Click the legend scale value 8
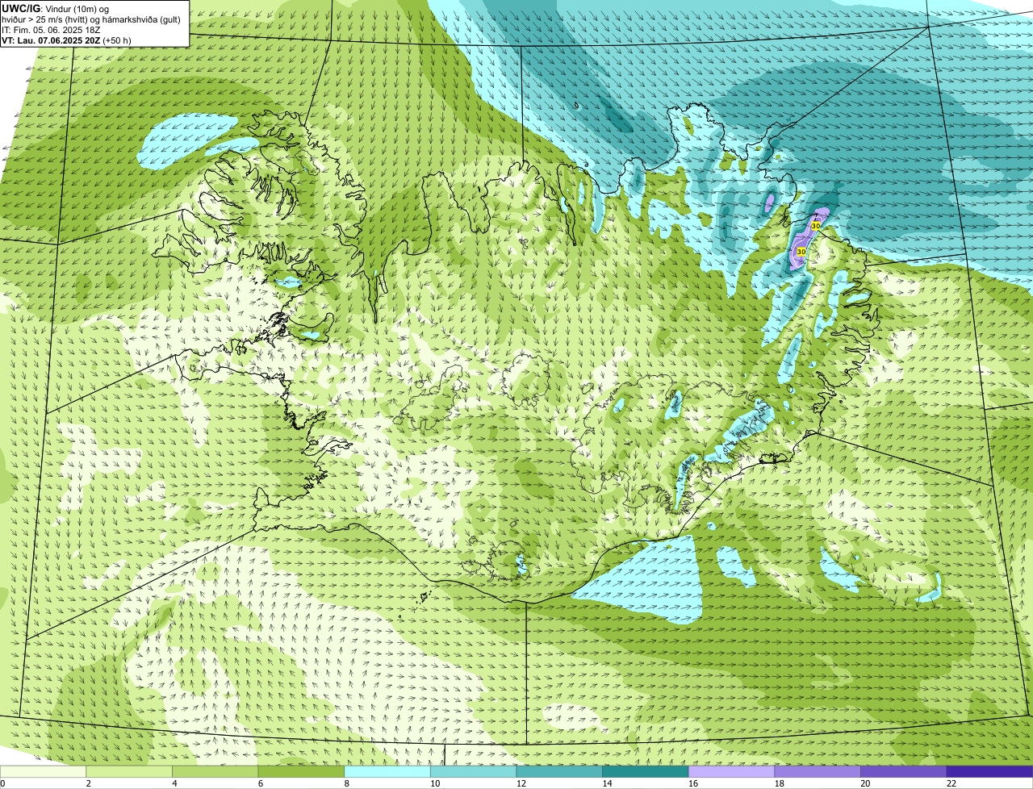Viewport: 1033px width, 789px height. tap(347, 783)
